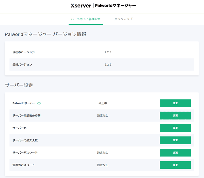
Task: Select the バージョン / 各種設定 tab
Action: 86,19
